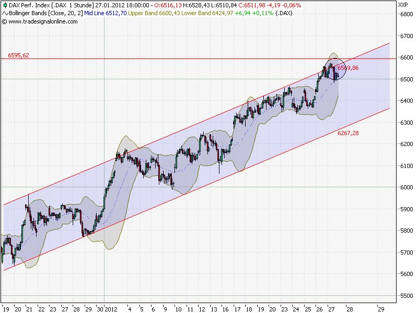This screenshot has height=313, width=418.
Task: Click the 6600 price axis label
Action: (407, 57)
